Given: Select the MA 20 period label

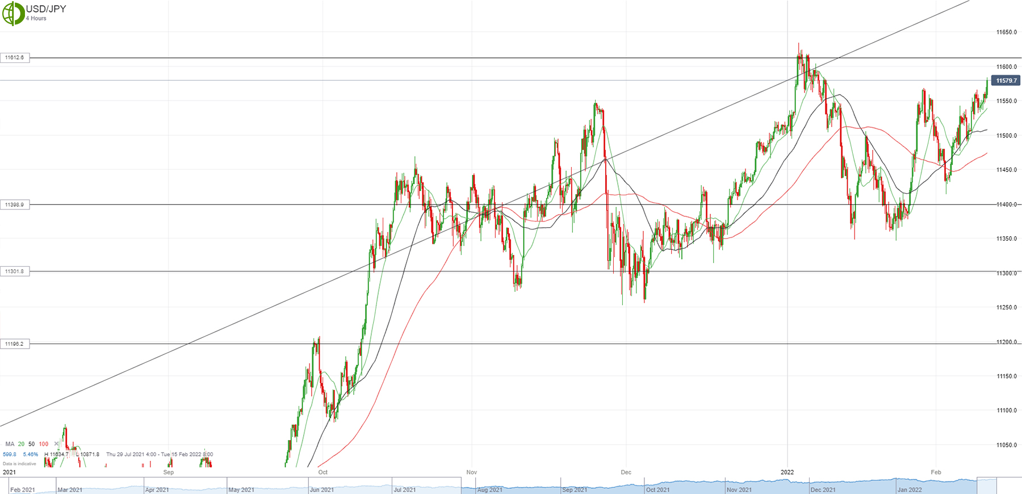Looking at the screenshot, I should 21,444.
